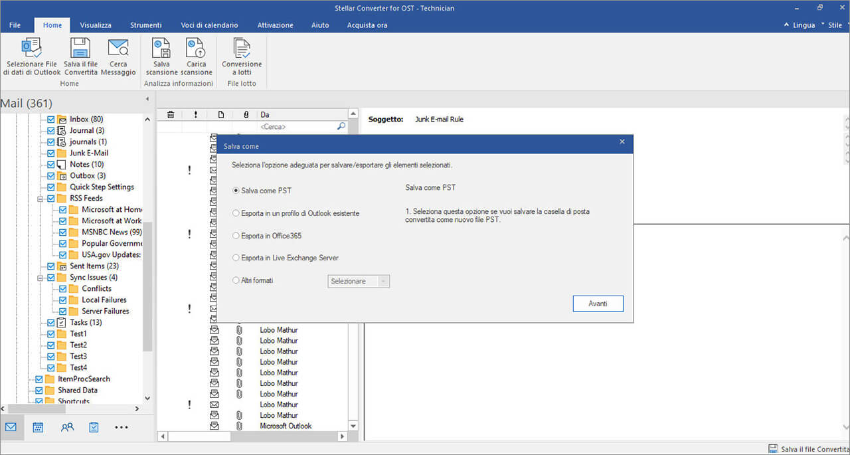The width and height of the screenshot is (850, 455).
Task: Open the Attivazione tab
Action: coord(275,25)
